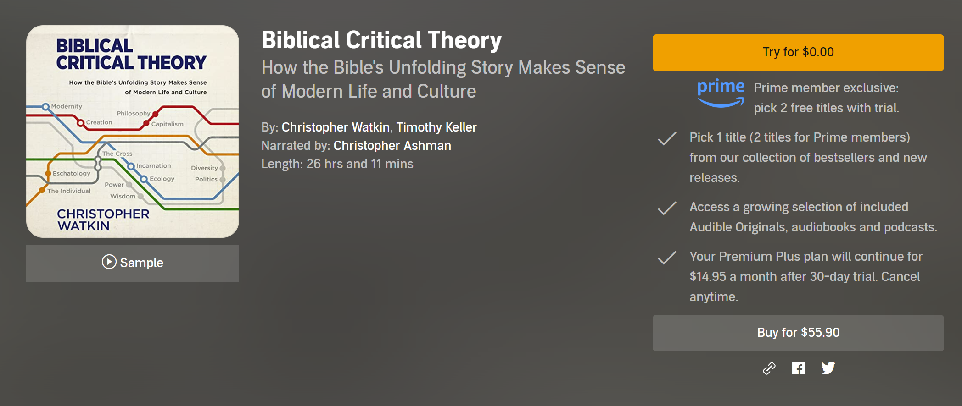
Task: Click the bestsellers and new releases text
Action: (808, 158)
